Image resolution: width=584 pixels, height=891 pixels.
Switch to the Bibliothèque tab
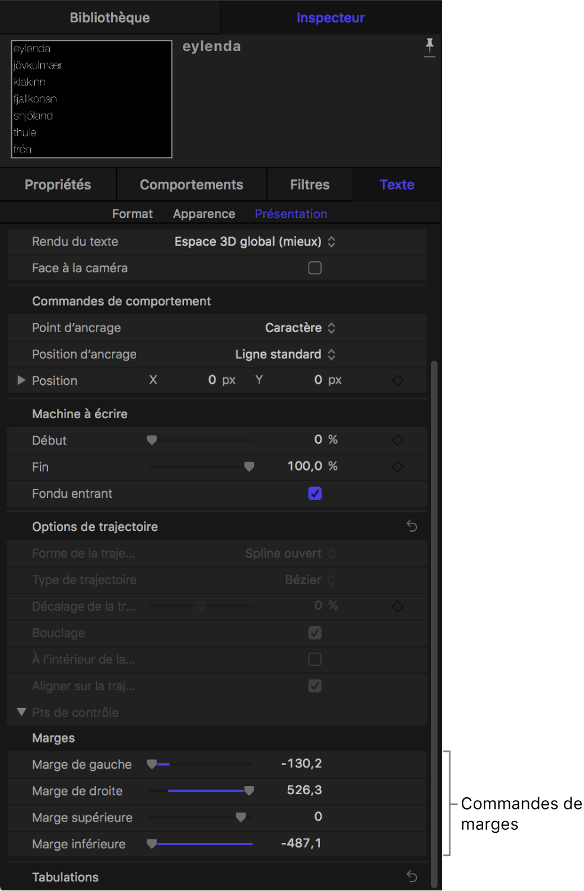tap(110, 18)
